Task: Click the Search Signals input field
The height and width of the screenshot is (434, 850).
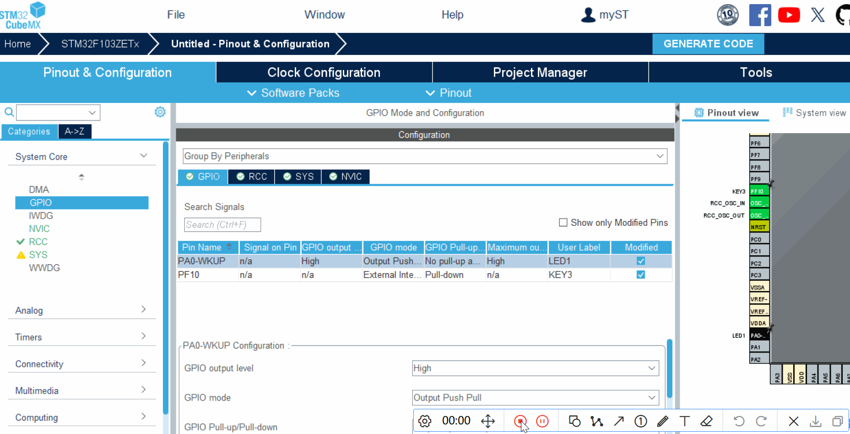Action: pyautogui.click(x=222, y=225)
